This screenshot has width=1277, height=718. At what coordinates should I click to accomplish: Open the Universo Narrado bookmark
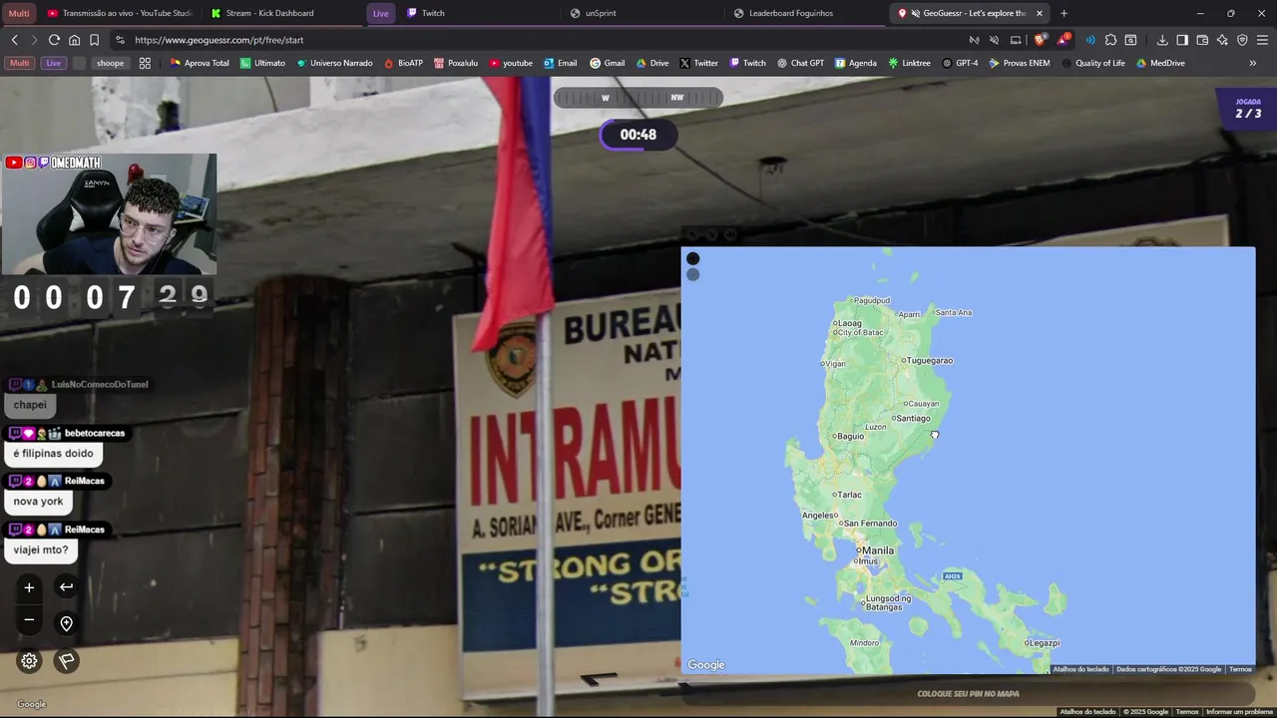tap(334, 63)
